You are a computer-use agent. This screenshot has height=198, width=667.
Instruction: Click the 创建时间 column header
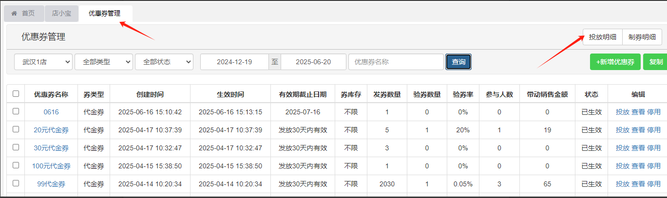[150, 94]
